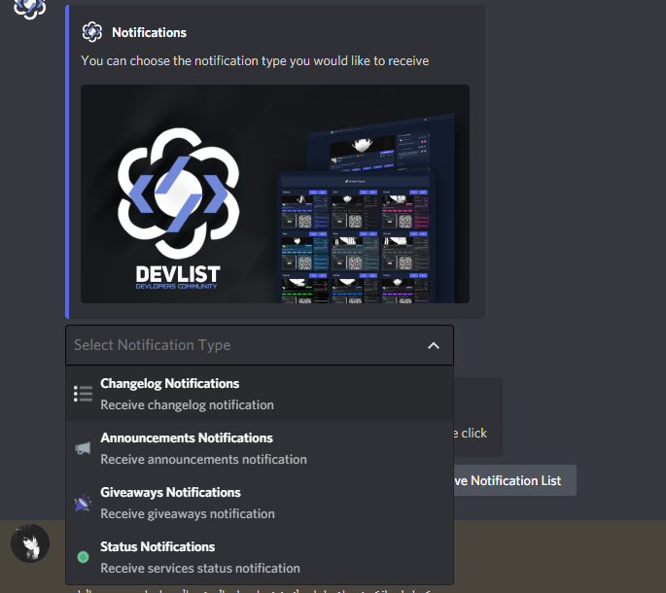Choose Changelog Notifications option
This screenshot has width=666, height=593.
260,394
